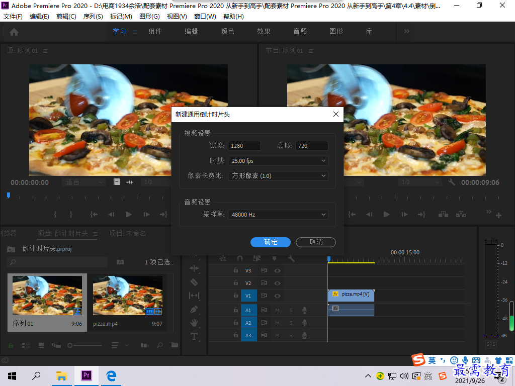Viewport: 515px width, 386px height.
Task: Switch Project panel to list view
Action: pyautogui.click(x=26, y=345)
